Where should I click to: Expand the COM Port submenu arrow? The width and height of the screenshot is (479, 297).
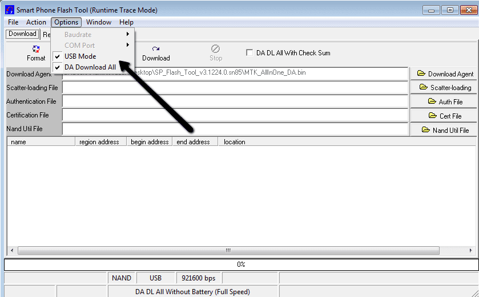[128, 45]
